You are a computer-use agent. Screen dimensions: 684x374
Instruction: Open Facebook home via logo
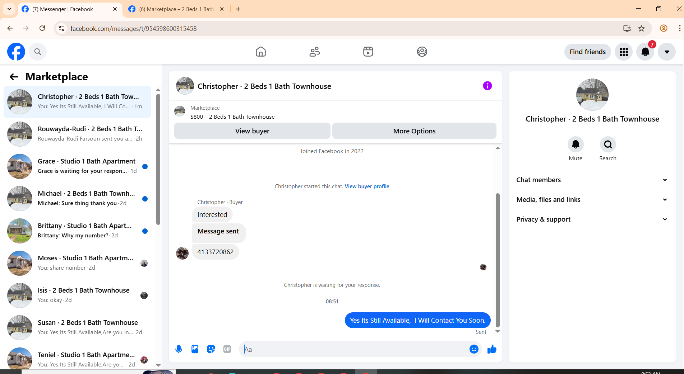click(x=16, y=52)
